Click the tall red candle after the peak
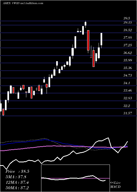 tap(88, 40)
